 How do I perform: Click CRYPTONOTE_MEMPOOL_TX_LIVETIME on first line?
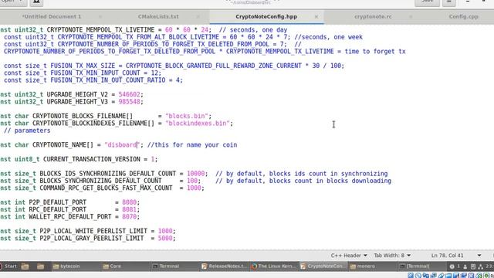[x=100, y=30]
